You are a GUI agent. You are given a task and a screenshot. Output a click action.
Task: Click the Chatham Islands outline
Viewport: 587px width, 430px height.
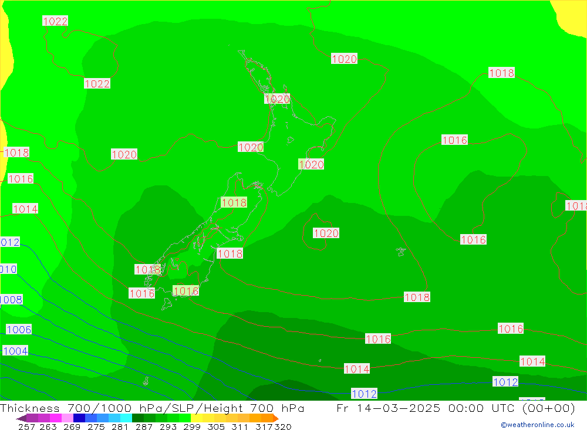coord(401,252)
